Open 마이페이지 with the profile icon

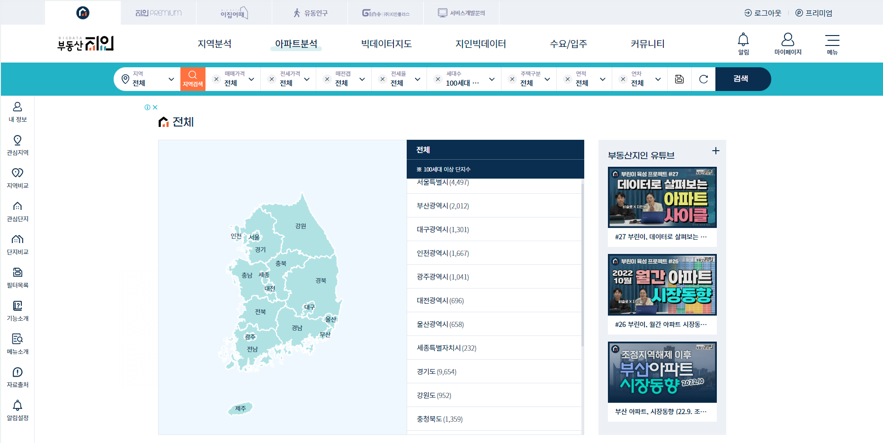[x=788, y=43]
